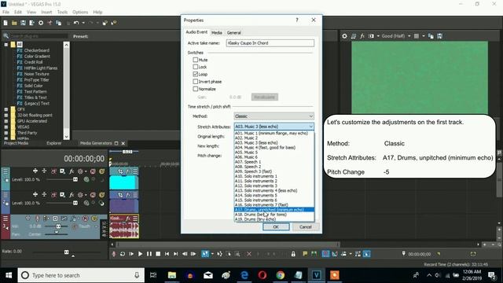Click the VEGAS Pro taskbar icon

tap(316, 275)
